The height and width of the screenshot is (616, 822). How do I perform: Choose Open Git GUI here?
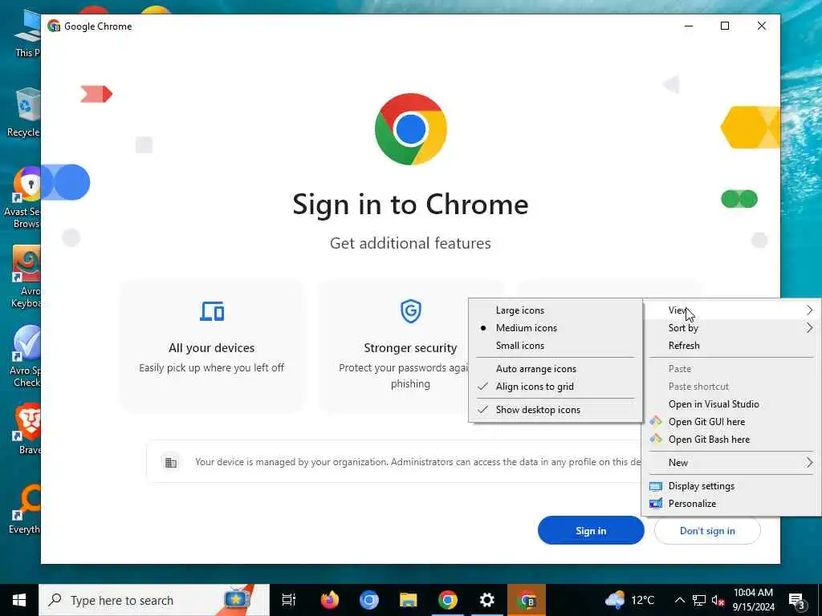coord(732,422)
